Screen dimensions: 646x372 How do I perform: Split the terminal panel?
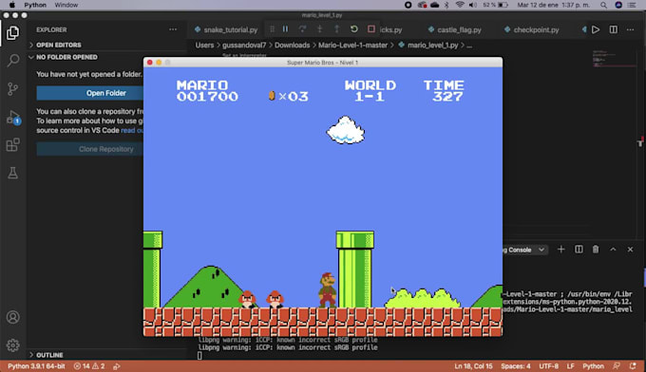pyautogui.click(x=579, y=250)
